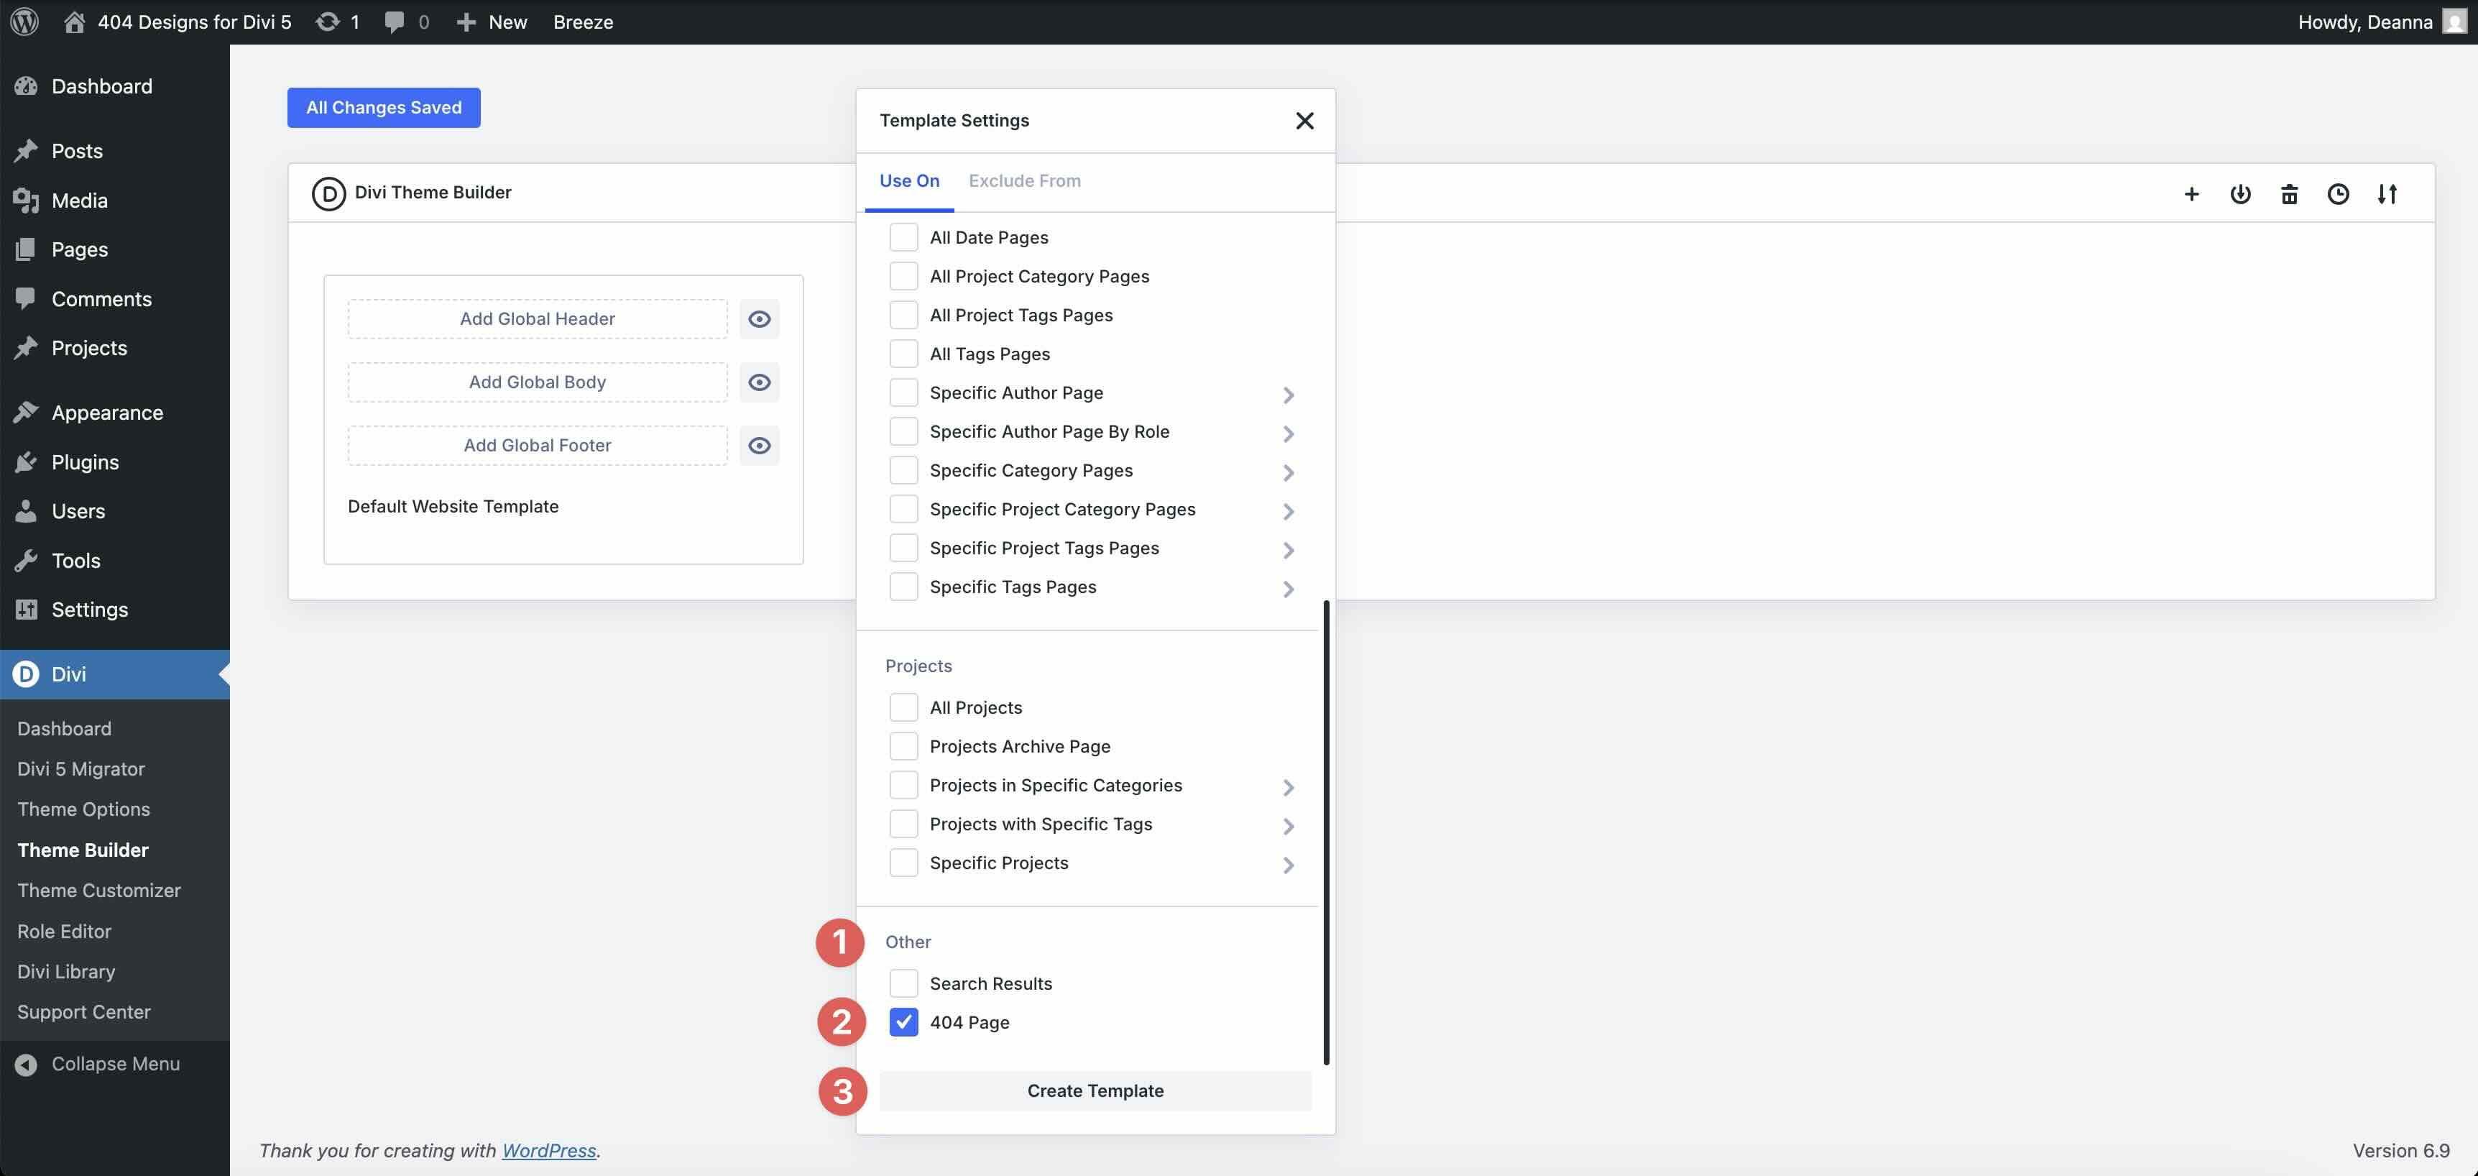This screenshot has height=1176, width=2478.
Task: Switch to the Exclude From tab
Action: 1025,180
